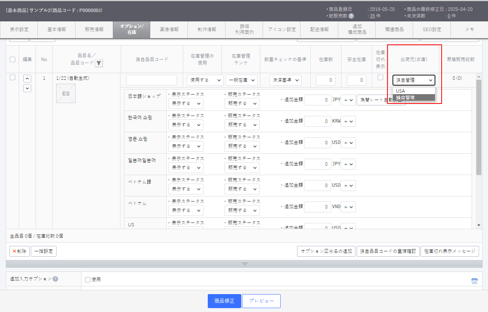Click the 商品修正 button
The height and width of the screenshot is (312, 488).
(x=224, y=301)
